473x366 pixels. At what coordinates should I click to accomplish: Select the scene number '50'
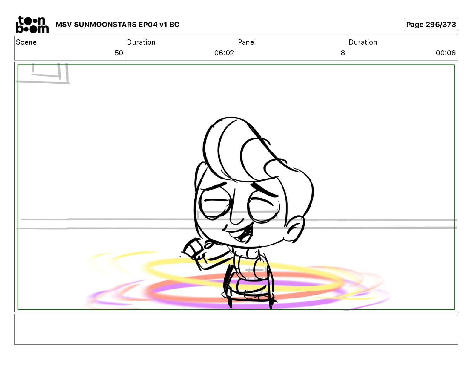119,53
